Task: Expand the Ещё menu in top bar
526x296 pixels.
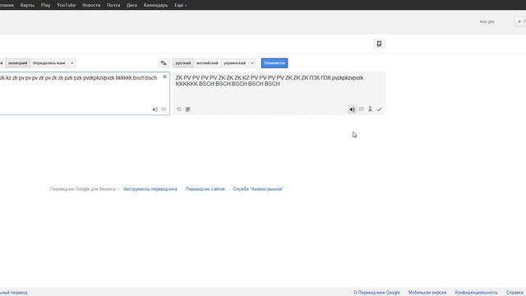Action: [181, 5]
